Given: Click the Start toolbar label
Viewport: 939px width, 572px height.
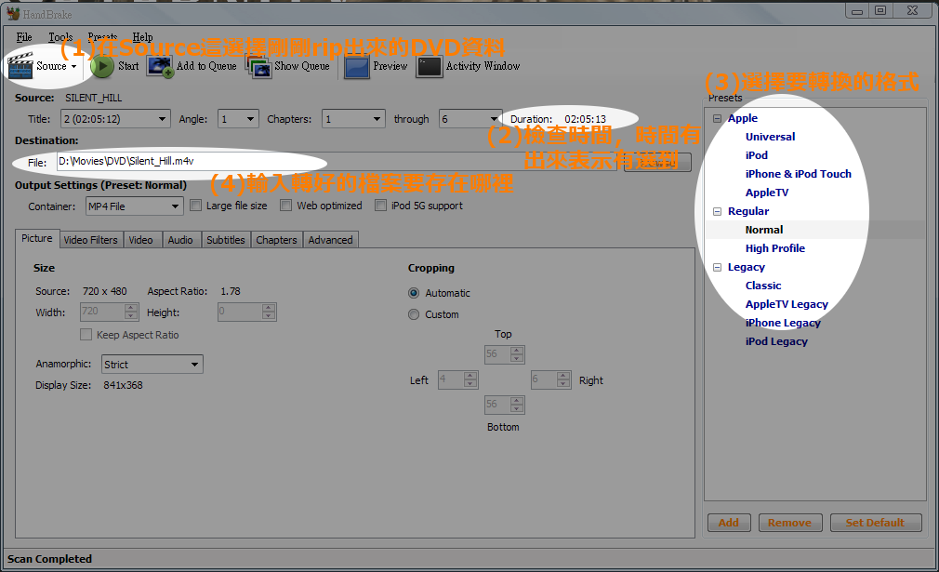Looking at the screenshot, I should (x=128, y=66).
